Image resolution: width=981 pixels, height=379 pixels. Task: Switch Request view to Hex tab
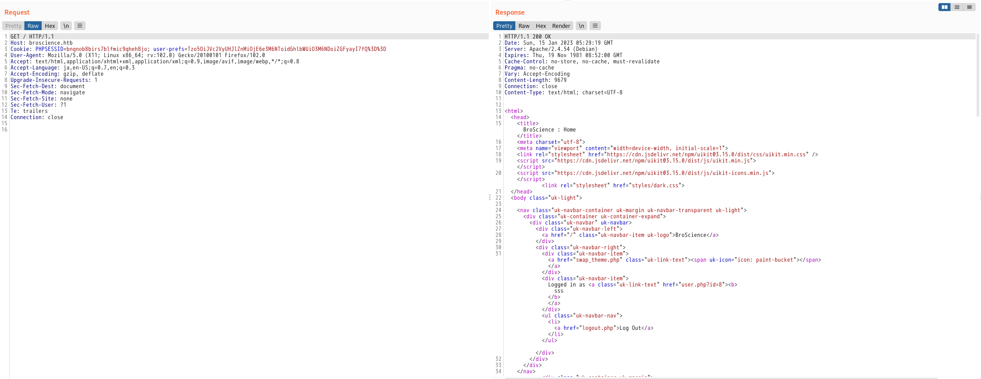pyautogui.click(x=50, y=26)
